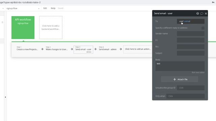The image size is (216, 121).
Task: Open the signup-flow page dropdown
Action: (23, 8)
